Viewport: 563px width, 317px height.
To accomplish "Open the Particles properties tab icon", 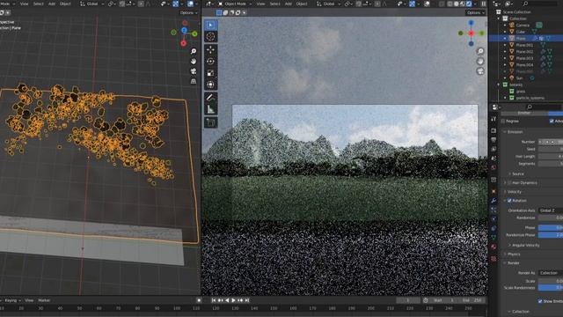I will click(494, 210).
